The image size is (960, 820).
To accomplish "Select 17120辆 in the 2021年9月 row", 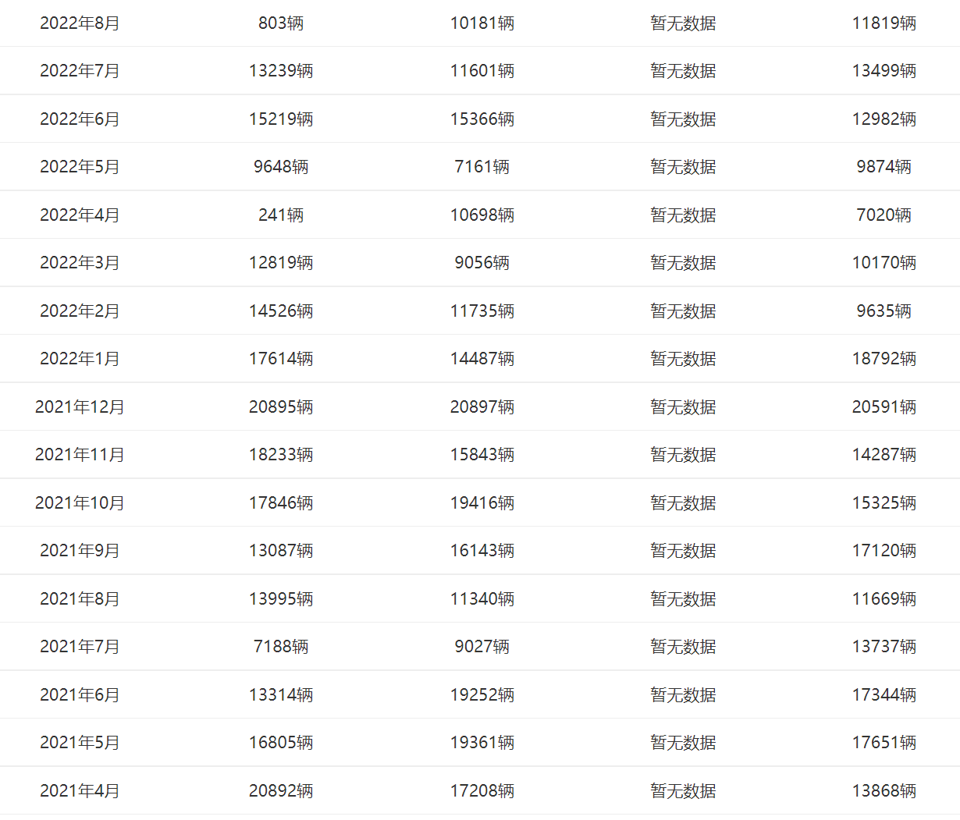I will pos(884,551).
